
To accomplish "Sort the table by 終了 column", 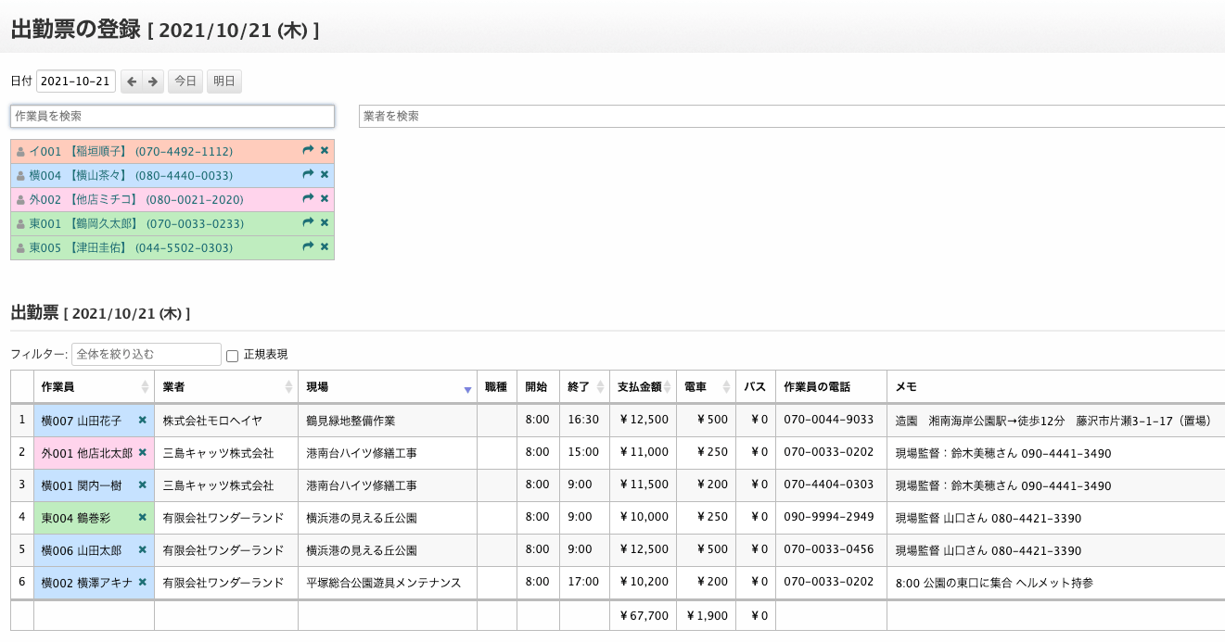I will [584, 386].
